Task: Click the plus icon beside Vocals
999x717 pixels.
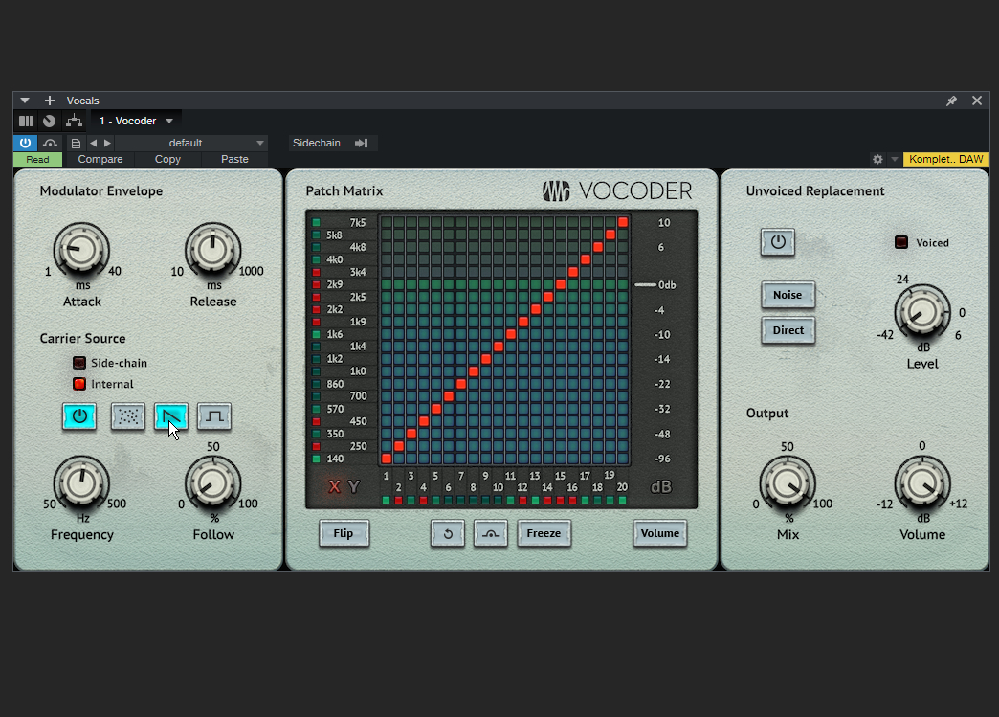Action: click(50, 101)
